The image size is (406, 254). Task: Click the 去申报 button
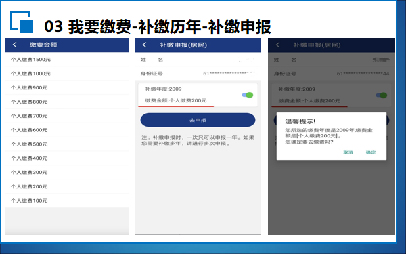(198, 120)
